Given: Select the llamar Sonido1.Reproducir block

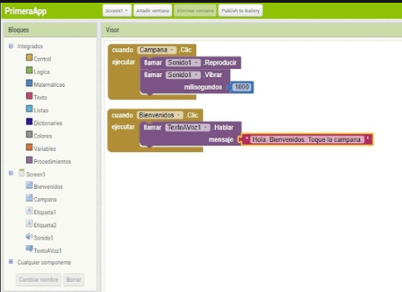Looking at the screenshot, I should point(191,63).
